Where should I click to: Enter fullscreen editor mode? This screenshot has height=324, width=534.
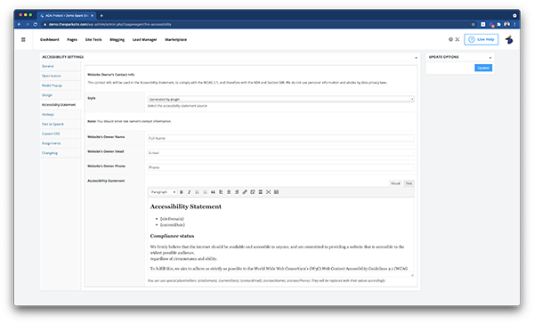click(x=269, y=192)
